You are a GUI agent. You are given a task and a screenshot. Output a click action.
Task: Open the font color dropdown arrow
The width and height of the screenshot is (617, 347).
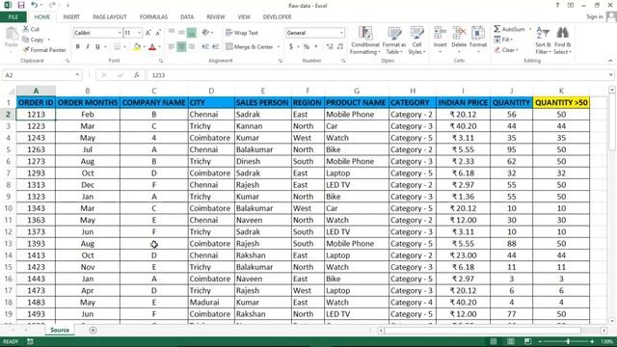(x=159, y=47)
